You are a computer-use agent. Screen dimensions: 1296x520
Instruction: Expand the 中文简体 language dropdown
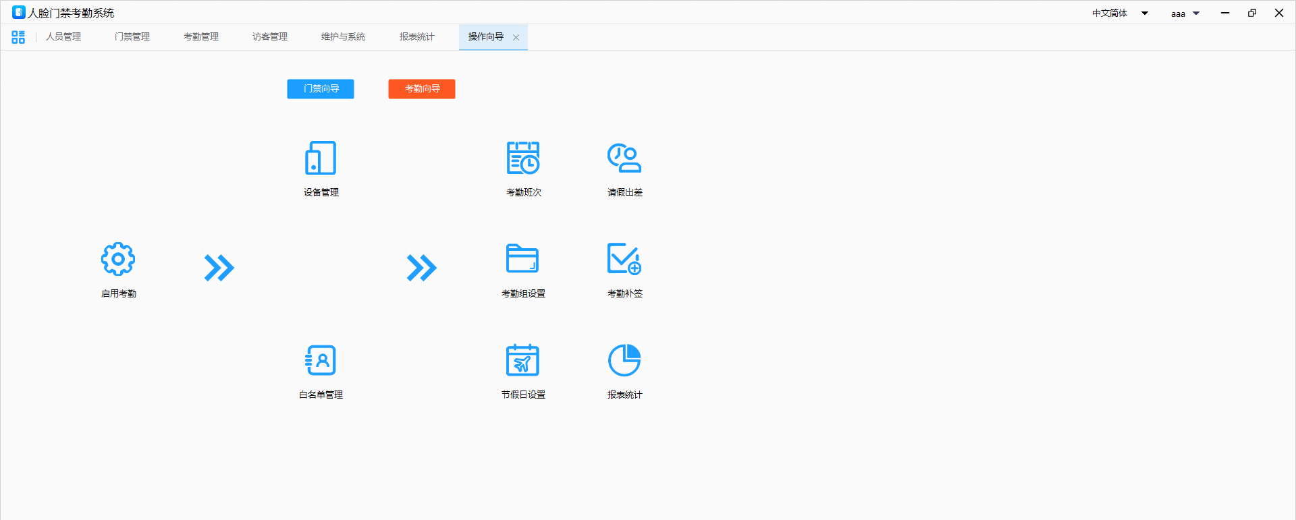pyautogui.click(x=1120, y=13)
